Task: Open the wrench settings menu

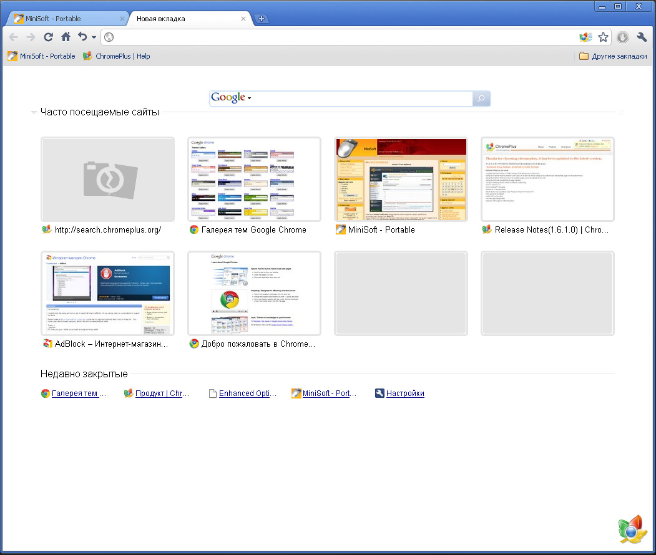Action: 642,37
